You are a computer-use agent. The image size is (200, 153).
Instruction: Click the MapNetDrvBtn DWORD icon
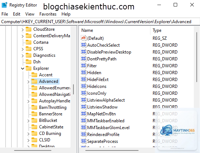click(84, 114)
